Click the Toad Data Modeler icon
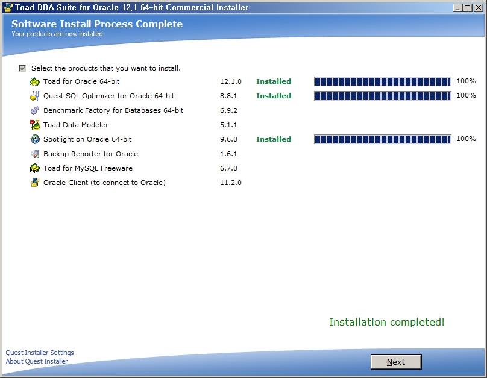Image resolution: width=487 pixels, height=378 pixels. click(x=35, y=125)
